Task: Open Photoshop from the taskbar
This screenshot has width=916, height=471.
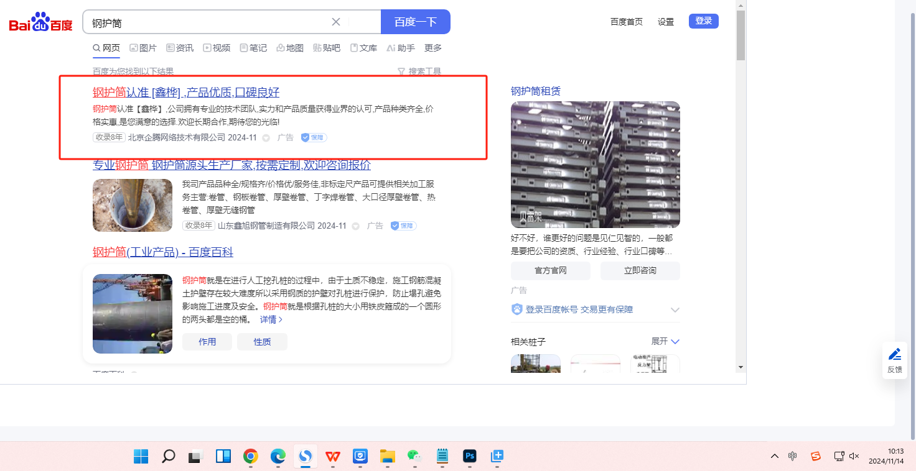Action: 470,457
